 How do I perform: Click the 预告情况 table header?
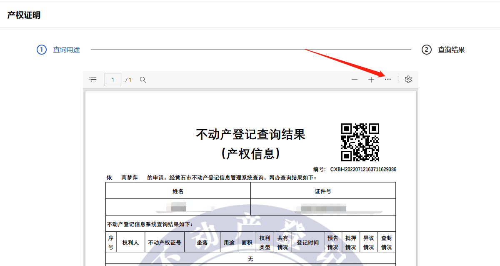tap(333, 243)
